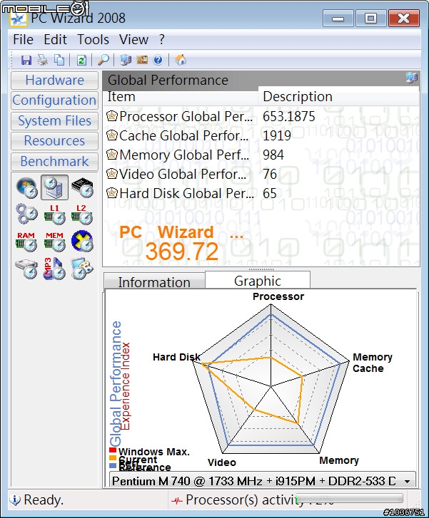Viewport: 429px width, 518px height.
Task: Click the motherboard toolbar icon
Action: (142, 60)
